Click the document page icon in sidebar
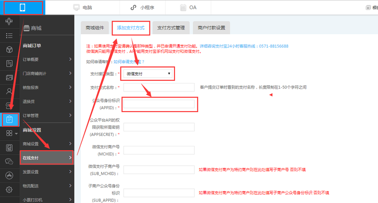This screenshot has width=378, height=203. [x=9, y=64]
